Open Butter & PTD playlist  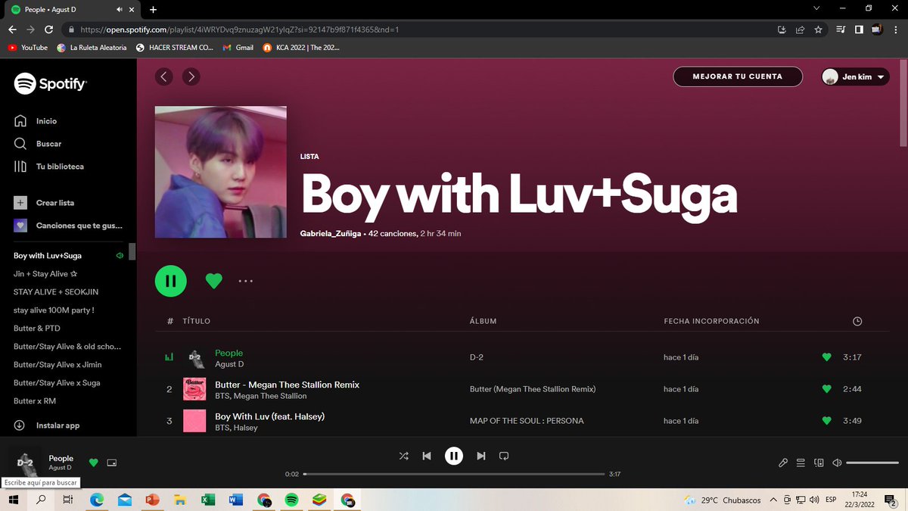click(x=37, y=329)
